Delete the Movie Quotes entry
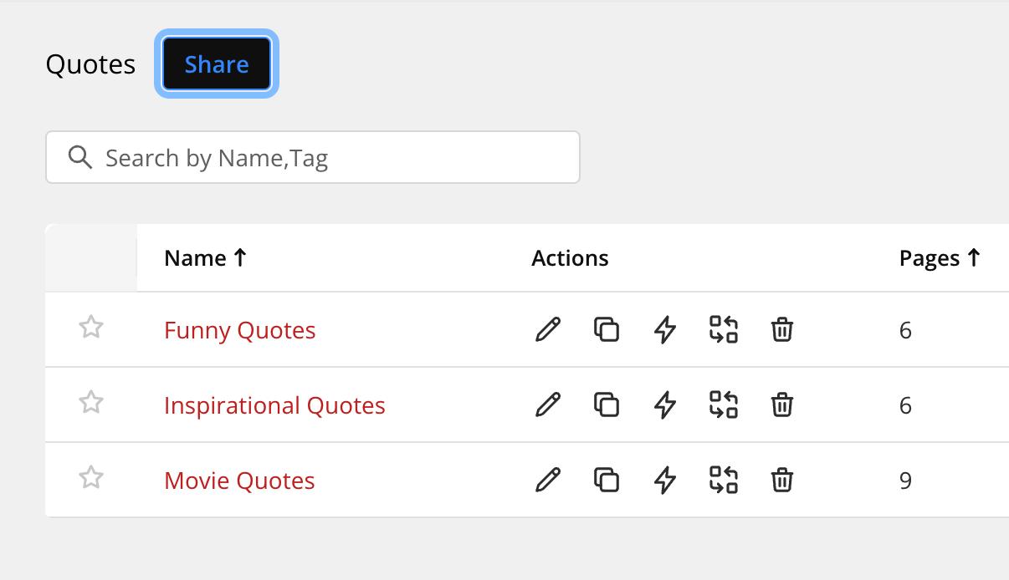This screenshot has width=1009, height=580. pos(781,480)
